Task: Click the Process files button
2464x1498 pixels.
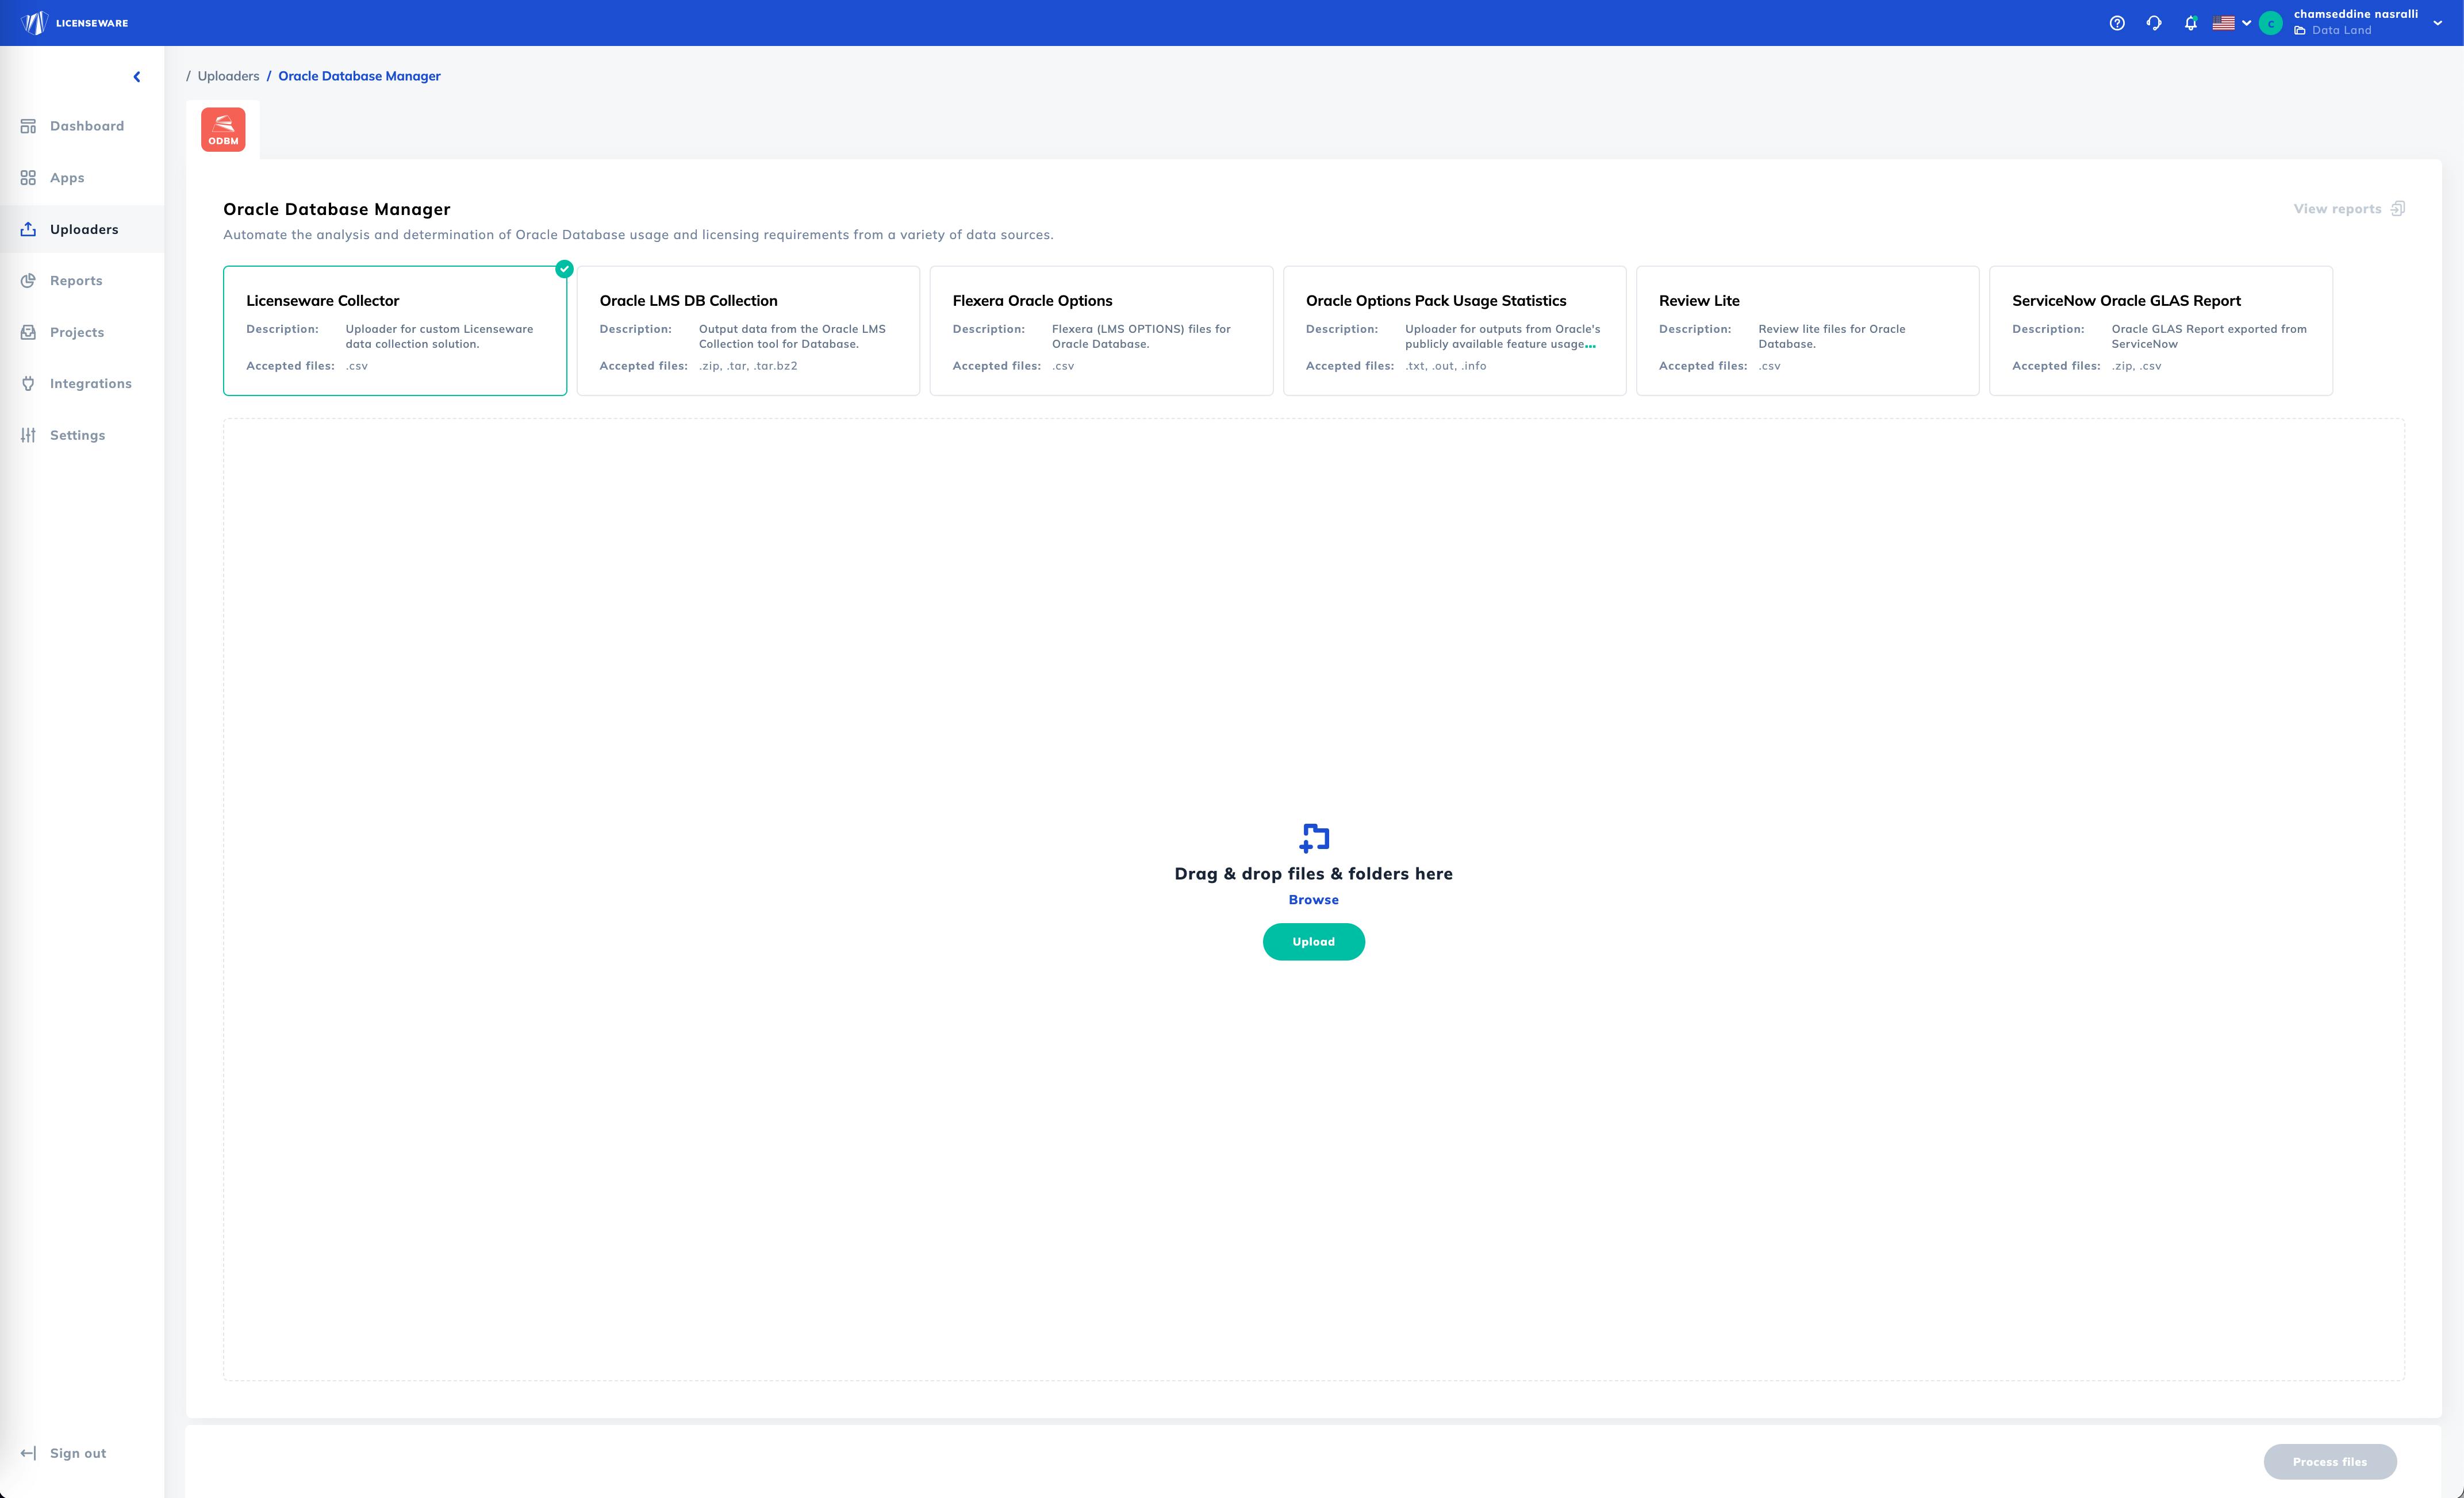Action: coord(2330,1462)
